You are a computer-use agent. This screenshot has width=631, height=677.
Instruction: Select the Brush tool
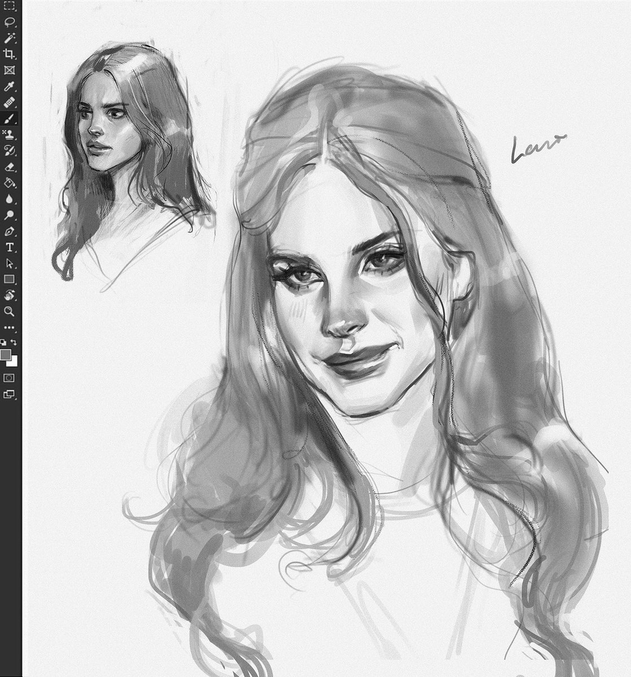click(x=10, y=118)
